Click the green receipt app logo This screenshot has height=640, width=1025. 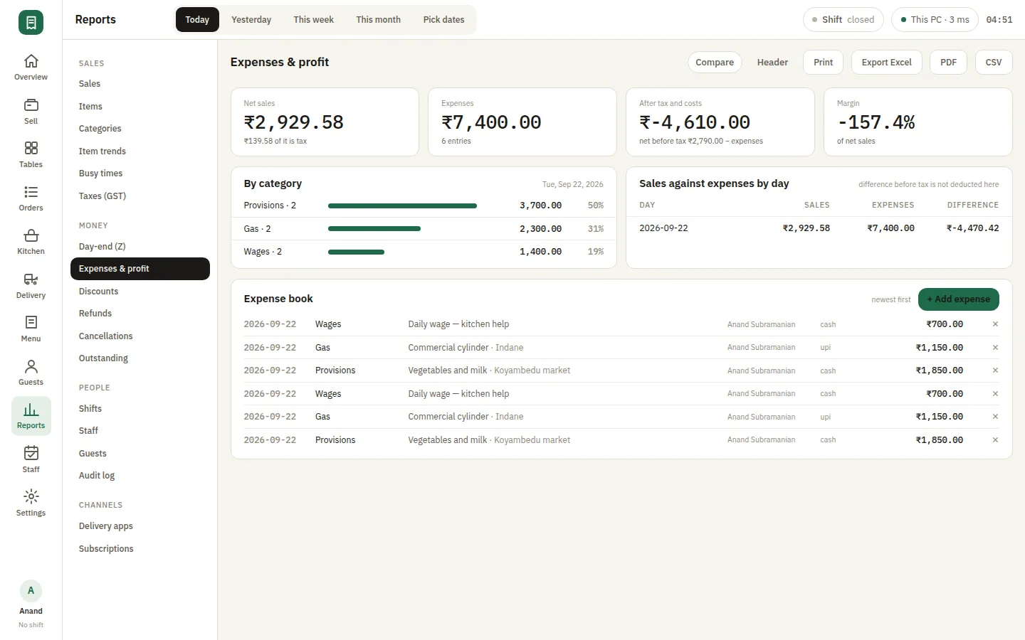[x=31, y=23]
